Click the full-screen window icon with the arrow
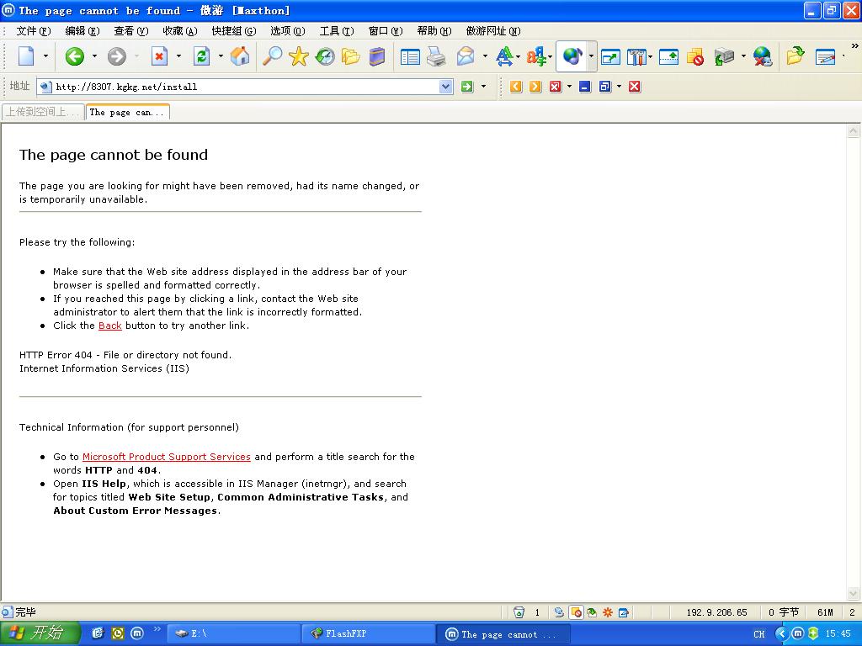The height and width of the screenshot is (646, 862). pyautogui.click(x=610, y=56)
